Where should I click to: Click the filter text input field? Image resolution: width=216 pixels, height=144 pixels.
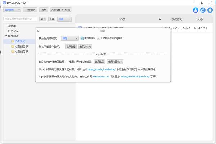(20, 19)
